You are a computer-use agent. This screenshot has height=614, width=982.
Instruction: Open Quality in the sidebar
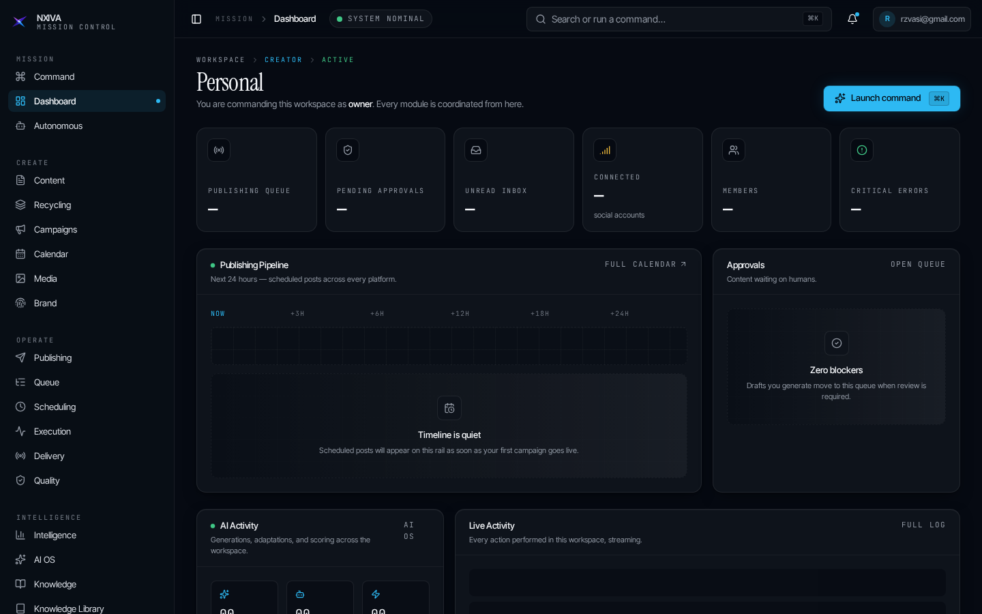pyautogui.click(x=87, y=480)
